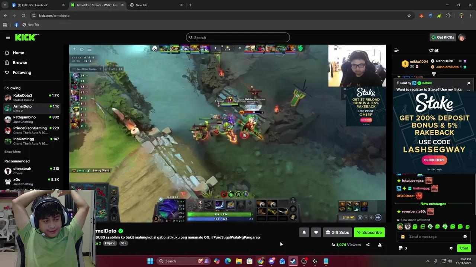The width and height of the screenshot is (476, 267).
Task: Click the Stake CLICK HERE banner button
Action: (x=434, y=160)
